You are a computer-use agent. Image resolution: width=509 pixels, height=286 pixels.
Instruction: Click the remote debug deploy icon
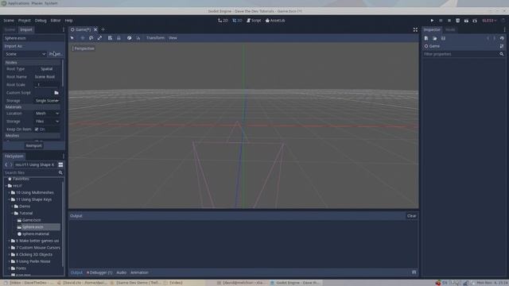(458, 21)
